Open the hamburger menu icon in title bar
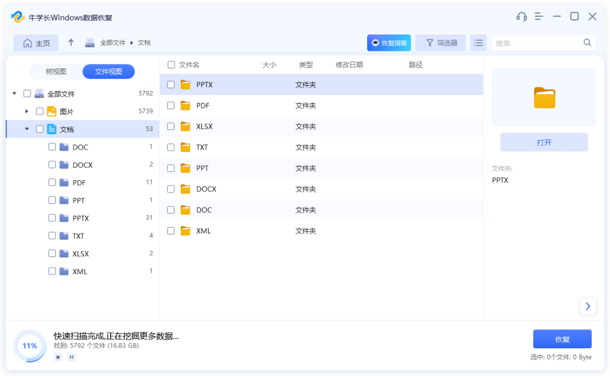The height and width of the screenshot is (376, 610). (x=539, y=17)
